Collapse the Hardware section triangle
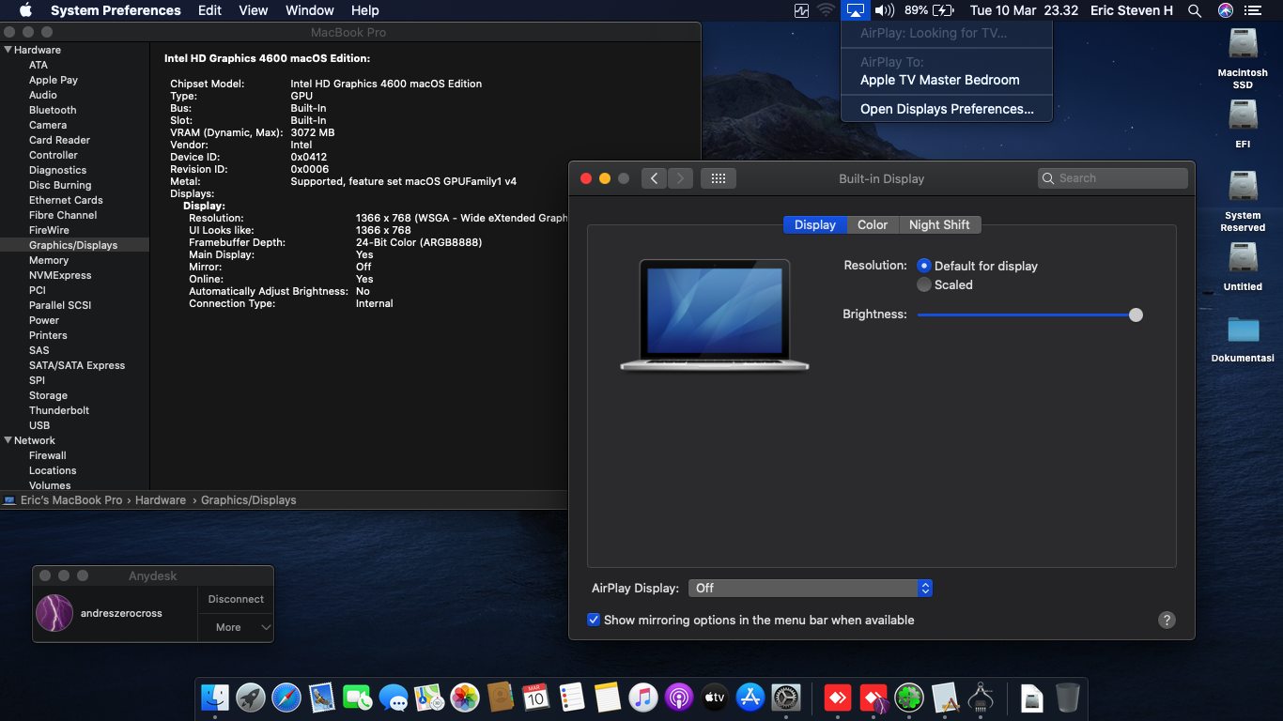 tap(8, 50)
